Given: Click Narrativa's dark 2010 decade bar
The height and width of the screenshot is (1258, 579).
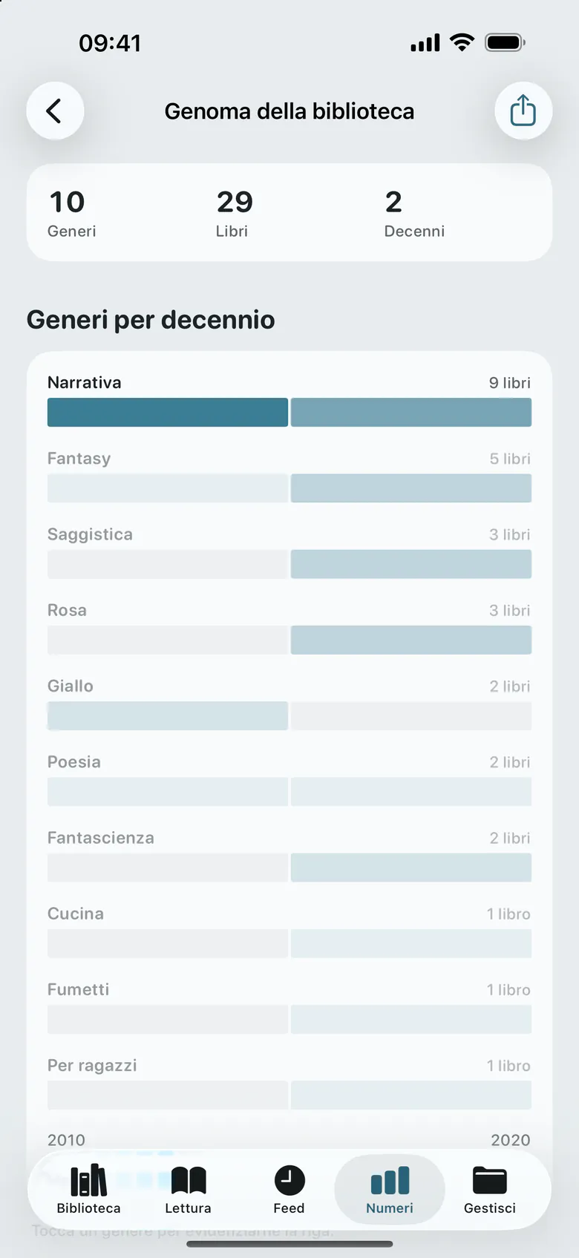Looking at the screenshot, I should pyautogui.click(x=168, y=413).
